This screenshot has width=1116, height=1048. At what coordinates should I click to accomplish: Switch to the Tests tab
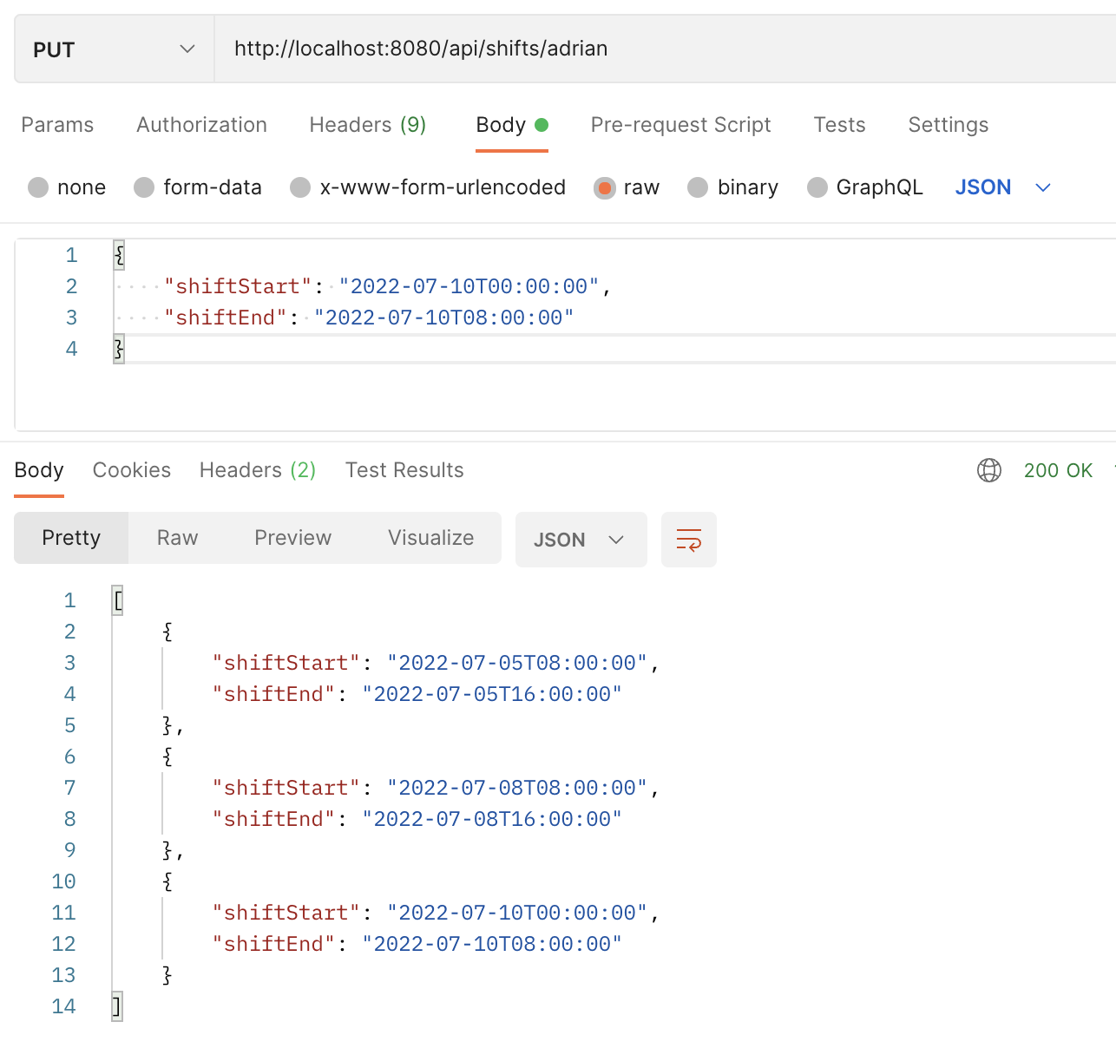(x=839, y=125)
